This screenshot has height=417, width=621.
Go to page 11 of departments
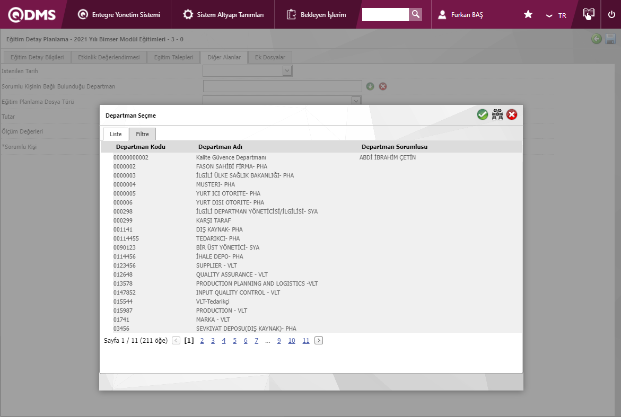[x=306, y=341]
